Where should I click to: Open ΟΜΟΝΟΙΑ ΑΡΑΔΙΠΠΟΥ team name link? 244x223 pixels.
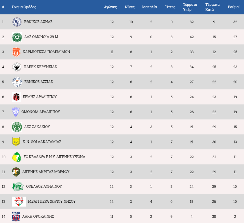click(x=41, y=112)
